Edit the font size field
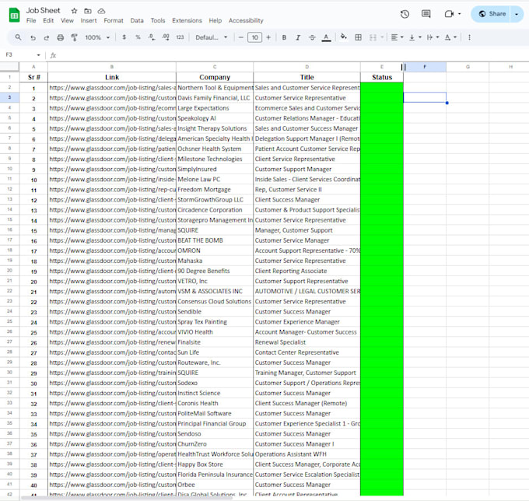This screenshot has height=501, width=529. pos(254,37)
